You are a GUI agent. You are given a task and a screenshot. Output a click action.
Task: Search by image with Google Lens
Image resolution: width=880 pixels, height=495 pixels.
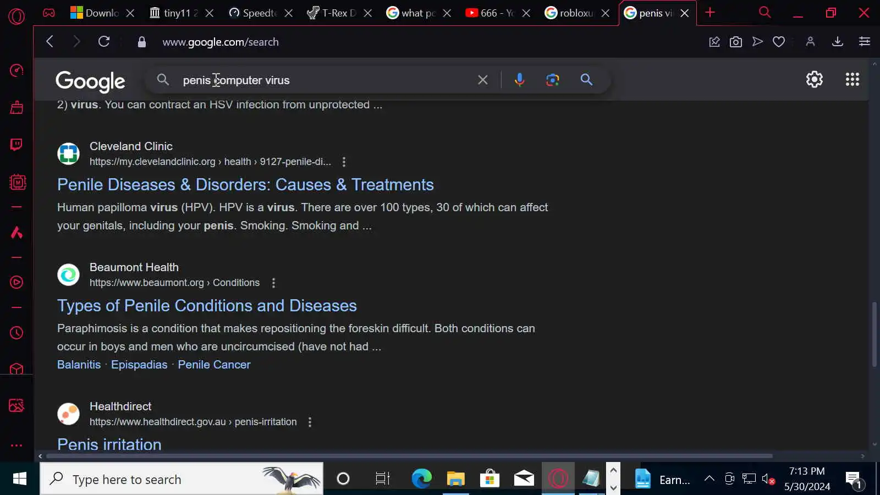[553, 80]
